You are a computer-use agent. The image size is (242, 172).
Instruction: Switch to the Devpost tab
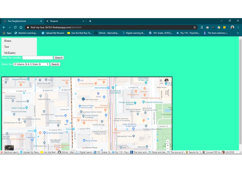point(65,21)
